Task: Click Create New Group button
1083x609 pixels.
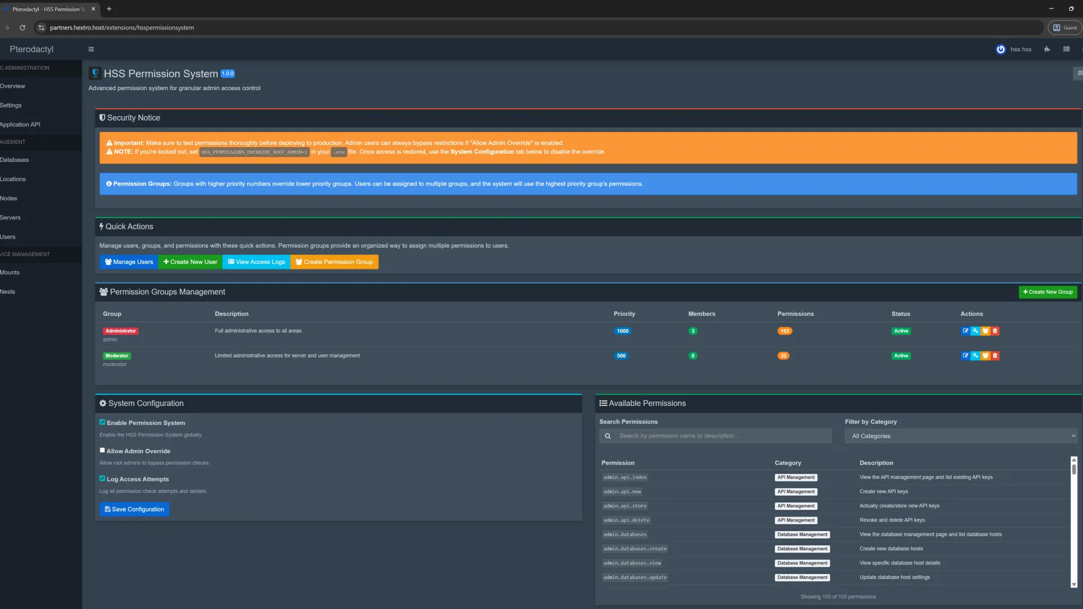Action: 1047,292
